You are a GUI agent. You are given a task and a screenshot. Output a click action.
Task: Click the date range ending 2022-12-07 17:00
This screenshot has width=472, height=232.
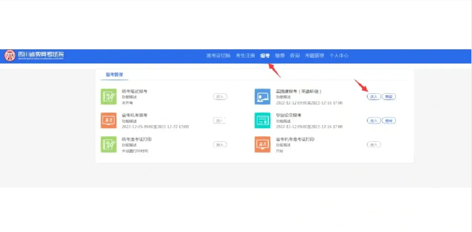(155, 127)
